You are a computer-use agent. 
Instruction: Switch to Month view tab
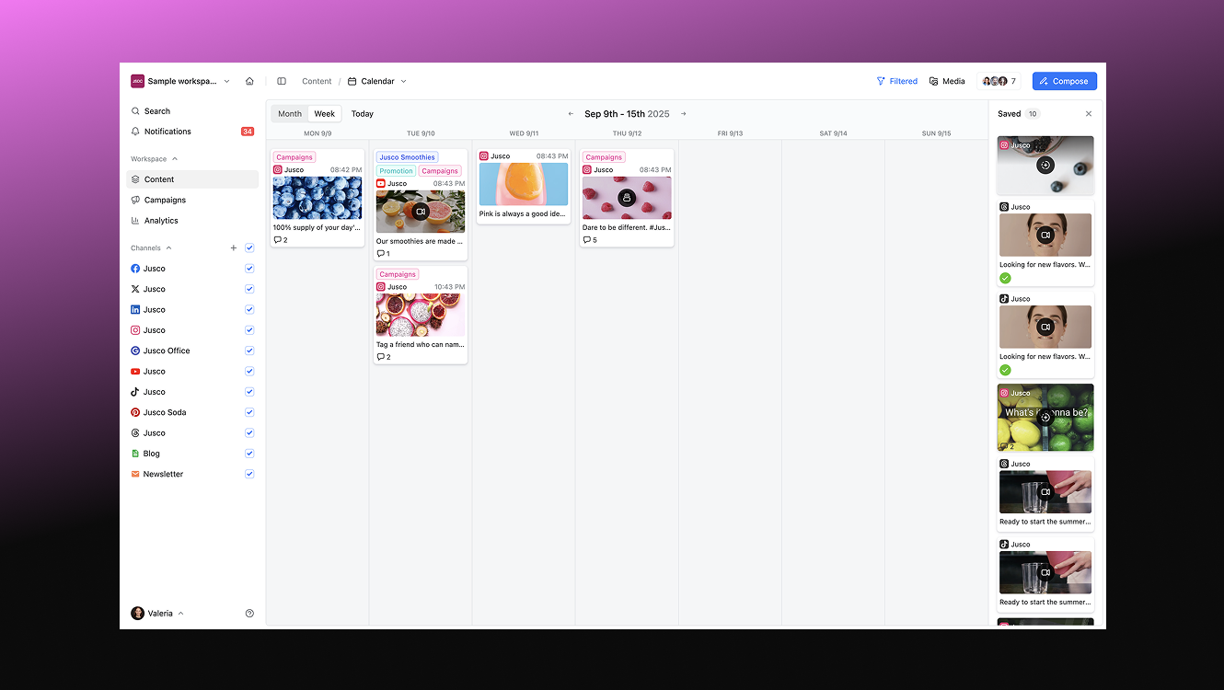tap(290, 114)
